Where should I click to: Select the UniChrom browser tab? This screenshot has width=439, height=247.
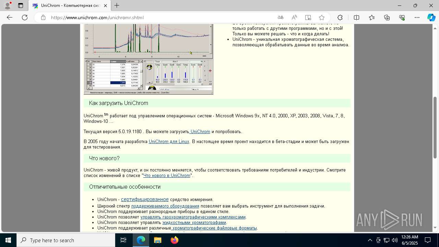tap(70, 5)
